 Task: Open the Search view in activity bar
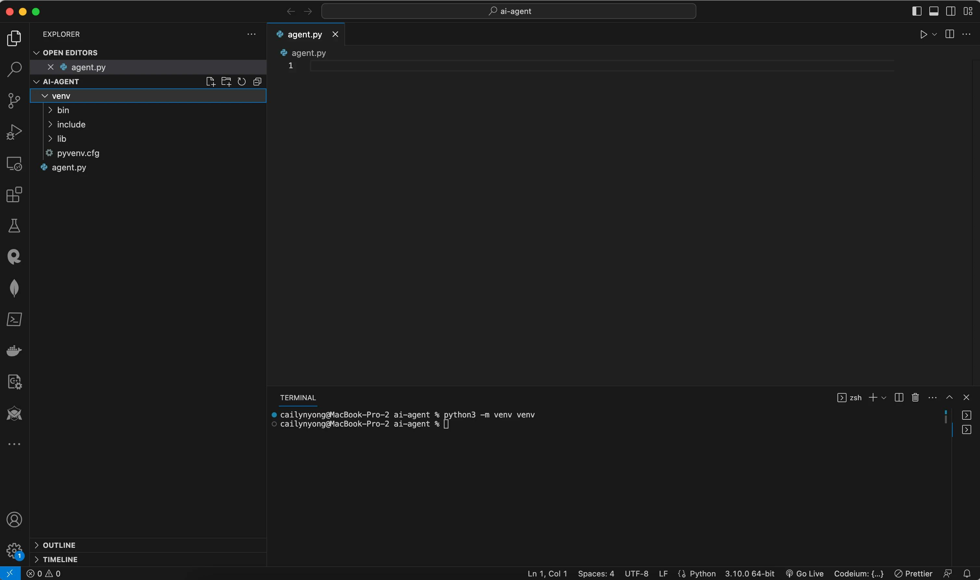(x=14, y=70)
